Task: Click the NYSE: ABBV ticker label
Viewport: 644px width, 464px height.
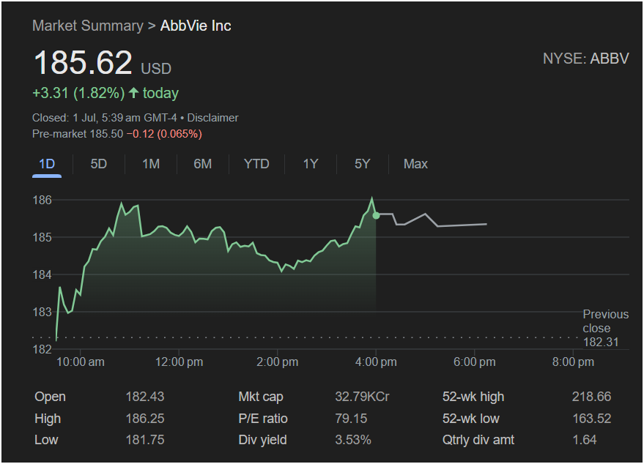Action: [x=585, y=59]
